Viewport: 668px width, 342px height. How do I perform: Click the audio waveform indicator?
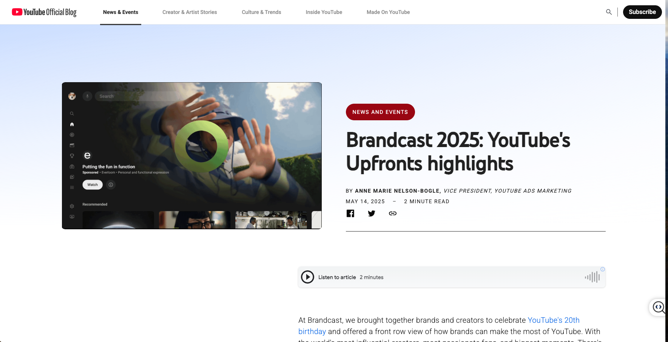click(x=592, y=277)
